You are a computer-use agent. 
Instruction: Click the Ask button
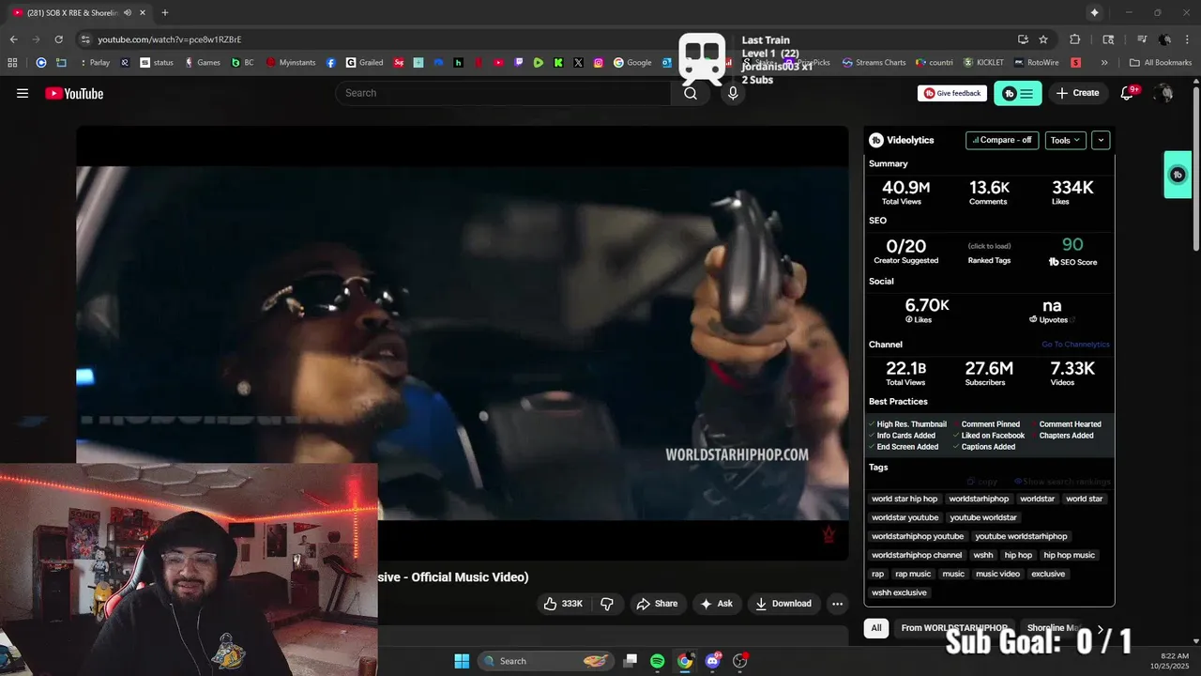tap(716, 604)
